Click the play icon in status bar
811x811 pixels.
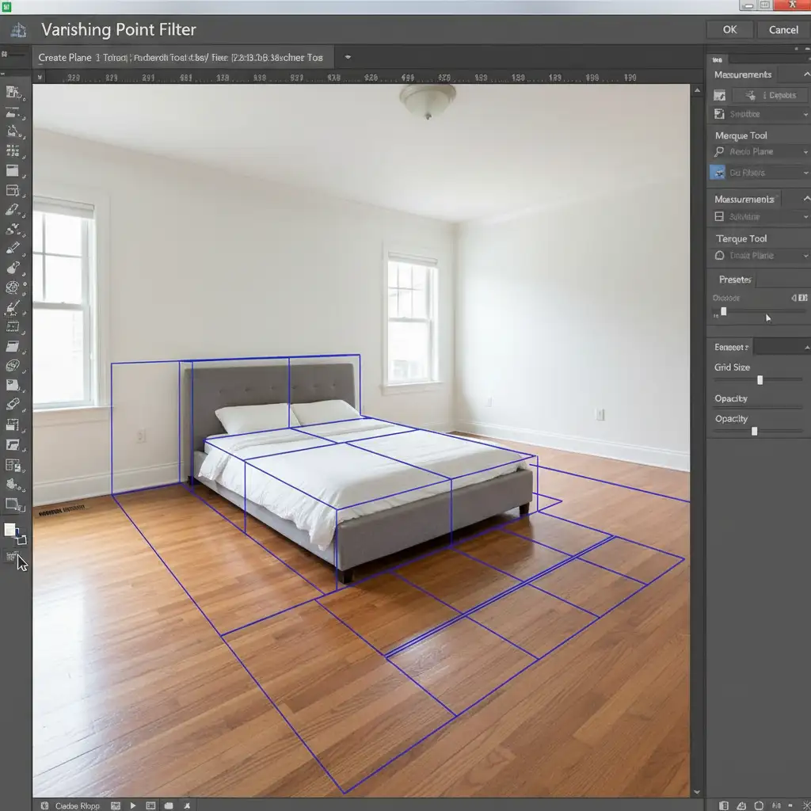[132, 805]
